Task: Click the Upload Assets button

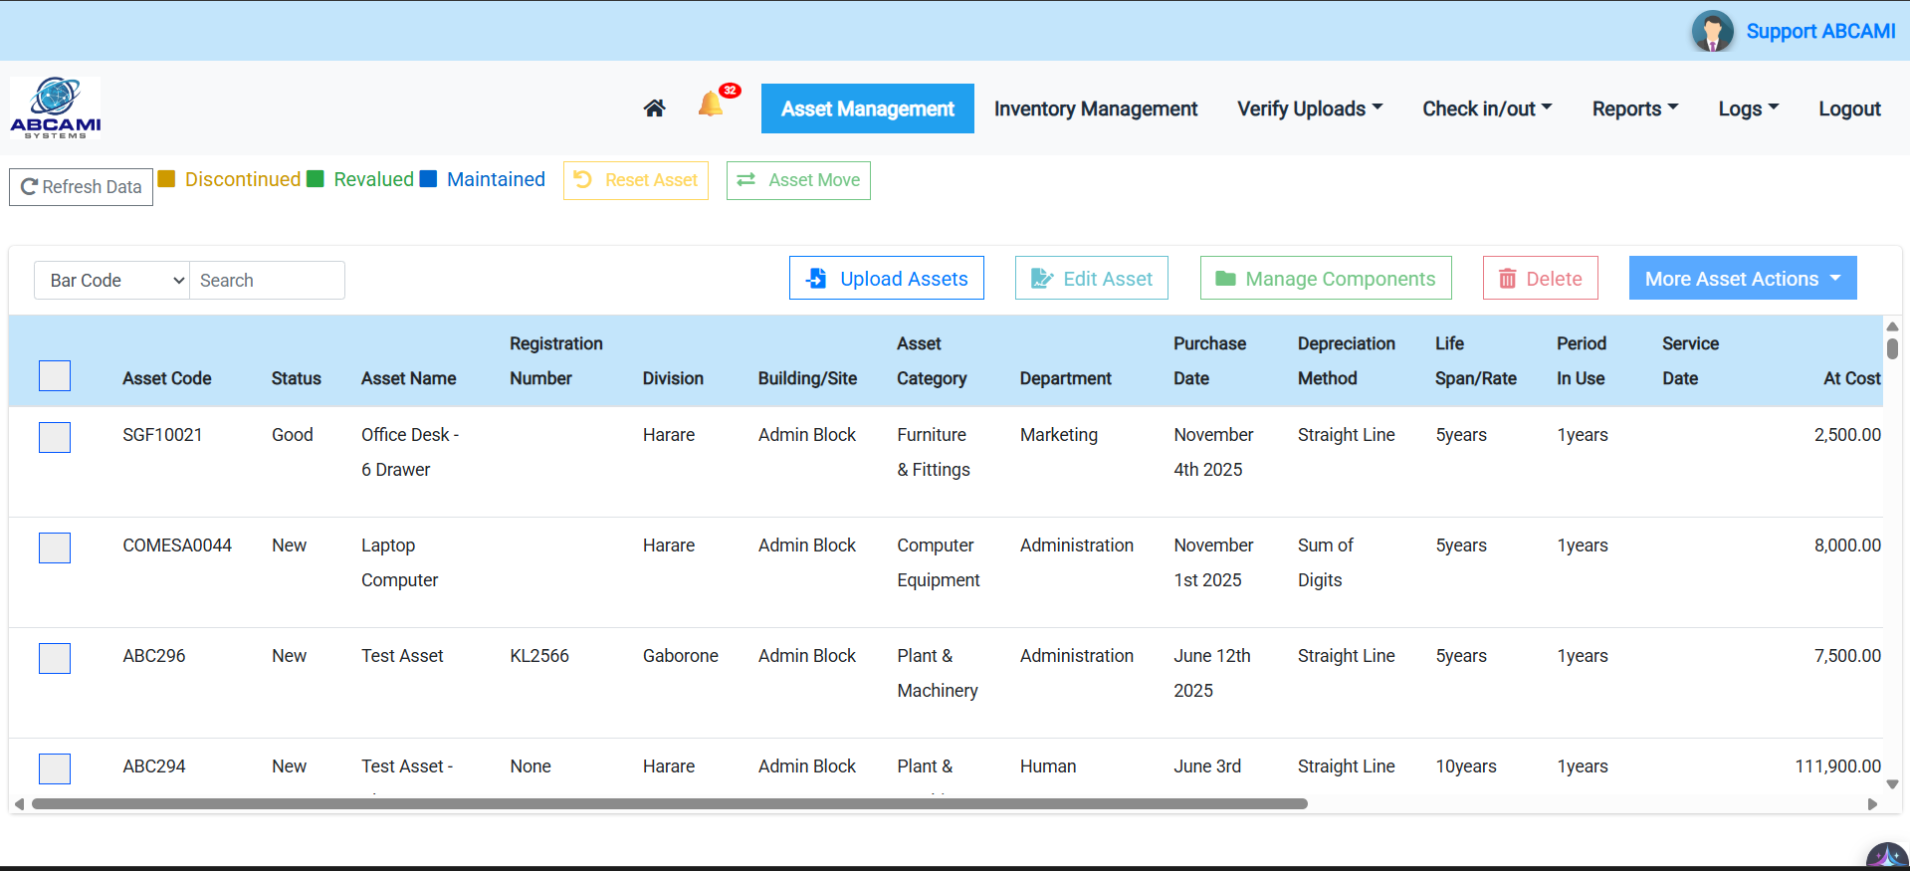Action: pos(886,279)
